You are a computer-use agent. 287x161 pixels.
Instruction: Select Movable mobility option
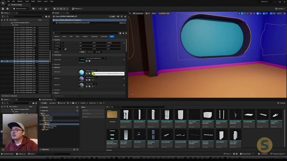click(98, 52)
